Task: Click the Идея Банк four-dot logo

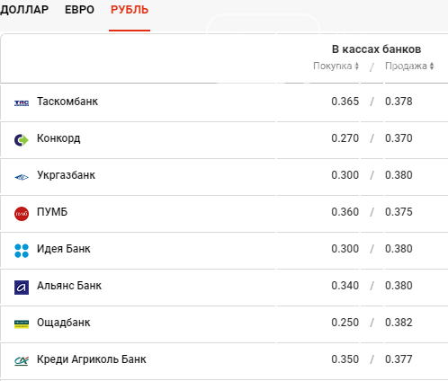Action: [22, 251]
